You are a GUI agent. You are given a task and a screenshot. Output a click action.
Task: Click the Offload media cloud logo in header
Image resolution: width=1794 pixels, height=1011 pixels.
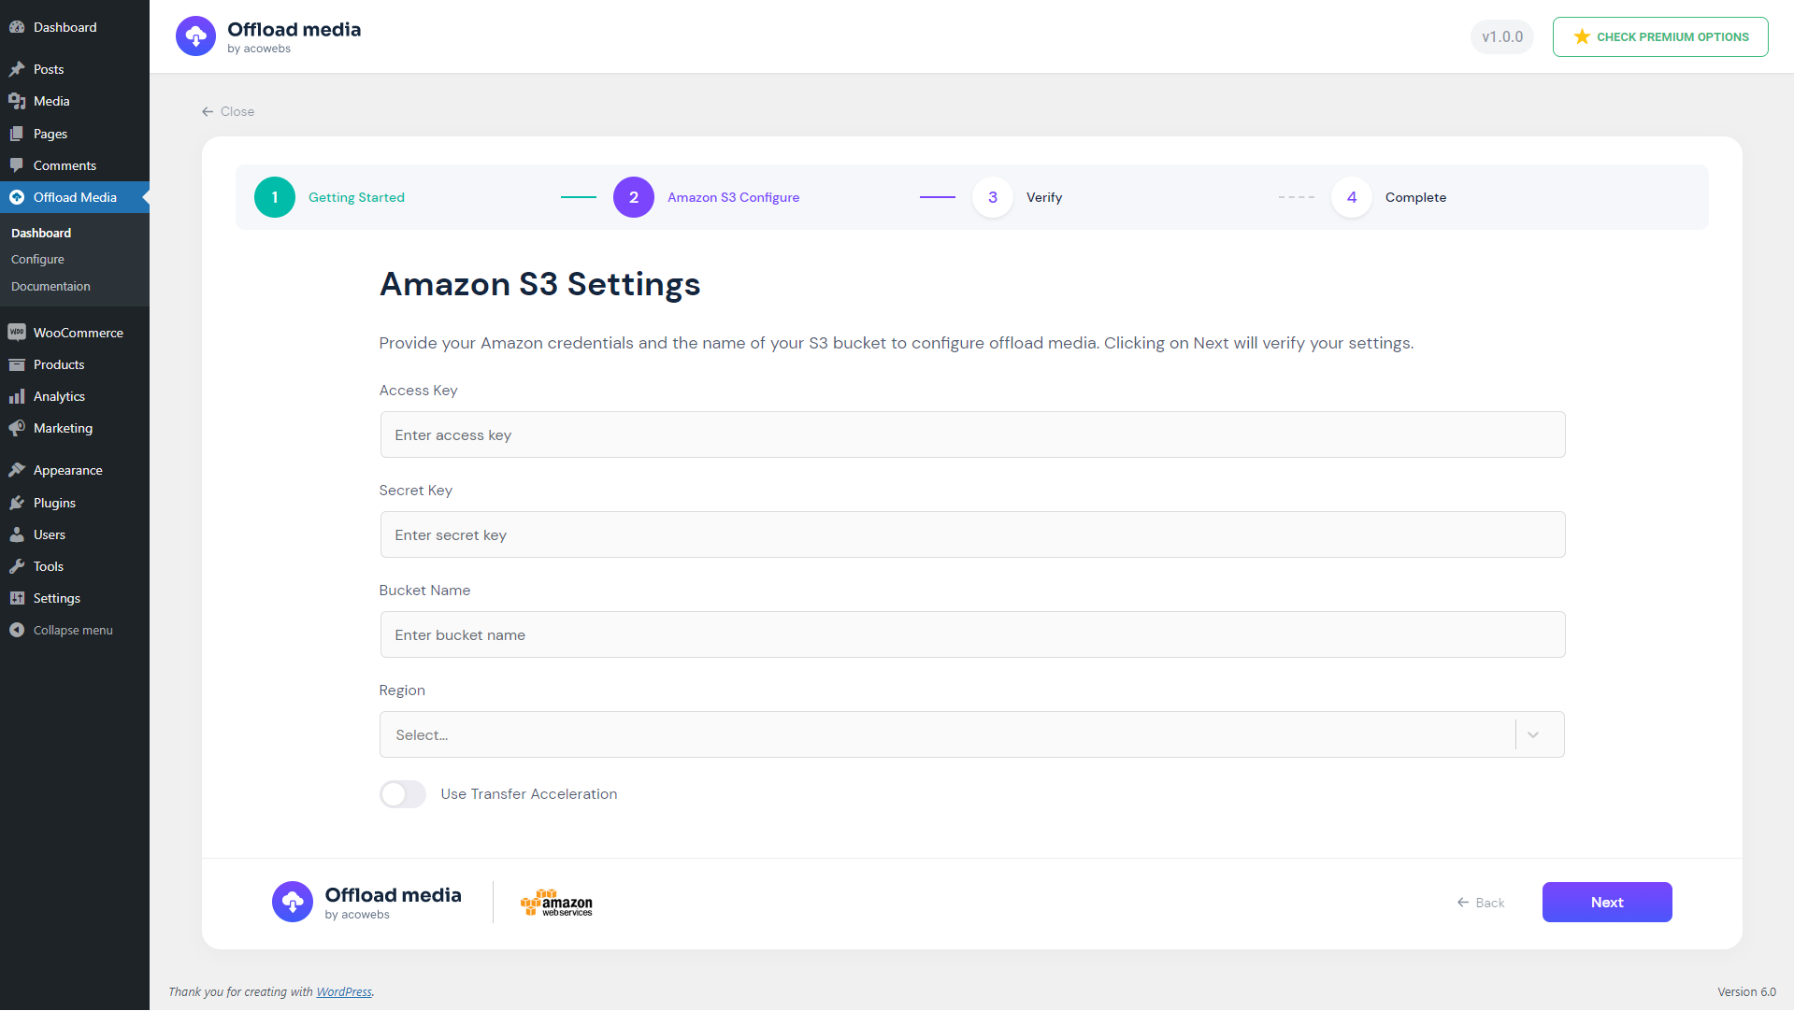pos(195,36)
